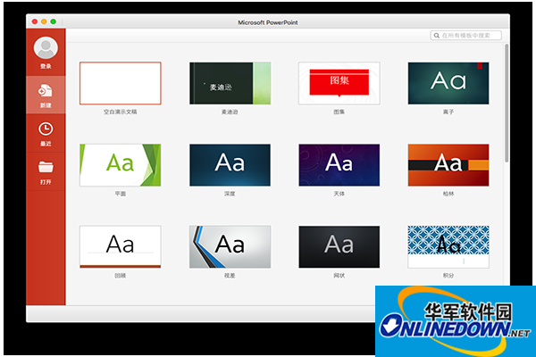Open the 打开 (Open) folder icon

coord(46,167)
